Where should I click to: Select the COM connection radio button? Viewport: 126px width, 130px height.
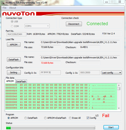[x=12, y=26]
